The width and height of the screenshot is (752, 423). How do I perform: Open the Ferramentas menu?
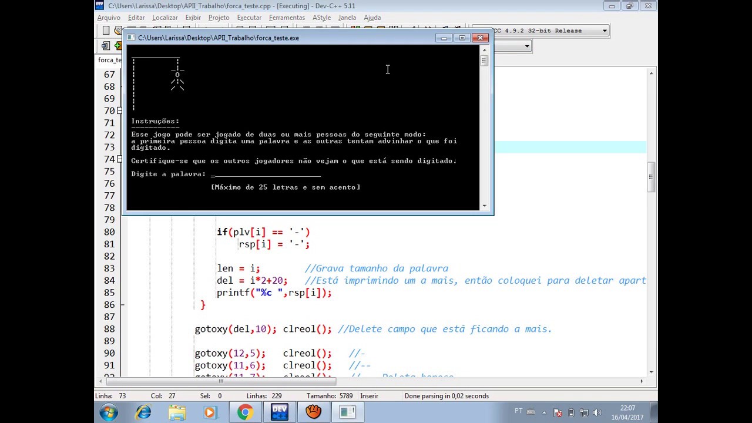287,18
